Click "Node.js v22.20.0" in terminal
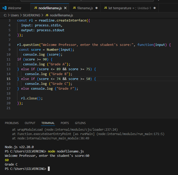Image resolution: width=178 pixels, height=175 pixels. tap(19, 147)
